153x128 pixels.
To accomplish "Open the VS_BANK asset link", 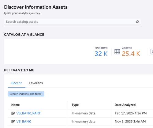I will pyautogui.click(x=24, y=122).
